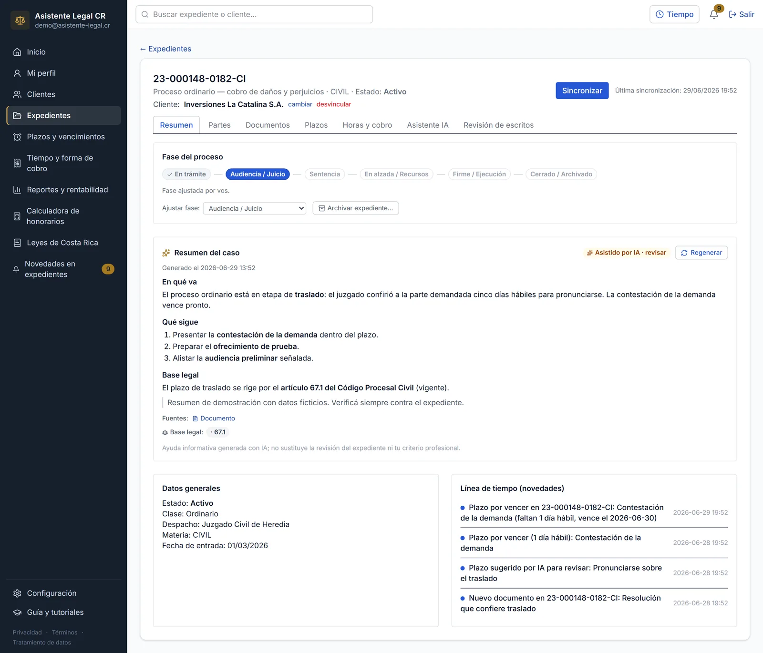The width and height of the screenshot is (763, 653).
Task: Click the Expedientes folder icon
Action: [x=17, y=115]
